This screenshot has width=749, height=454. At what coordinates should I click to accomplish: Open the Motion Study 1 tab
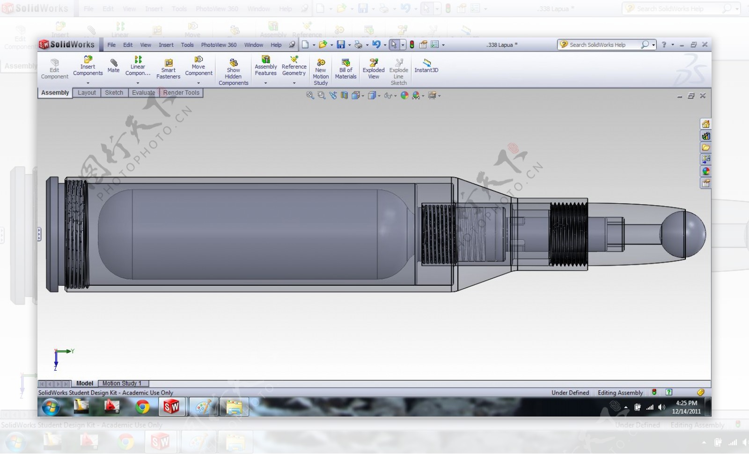pyautogui.click(x=123, y=383)
